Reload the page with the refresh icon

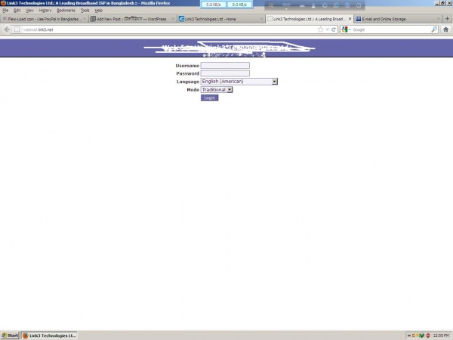click(334, 29)
